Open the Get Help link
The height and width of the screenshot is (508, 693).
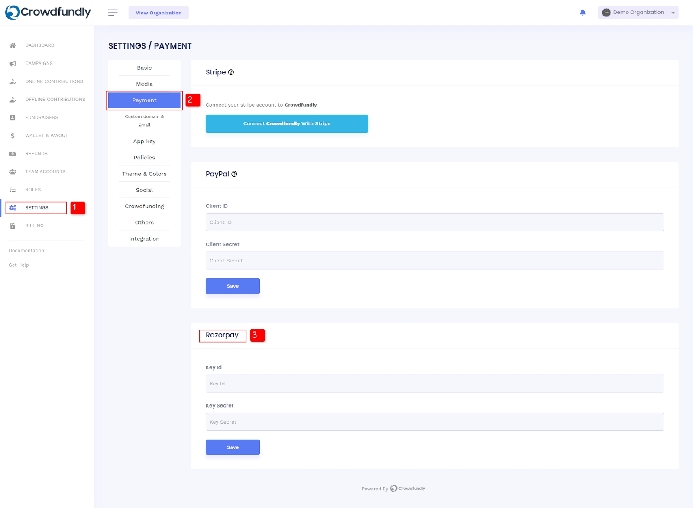point(19,265)
